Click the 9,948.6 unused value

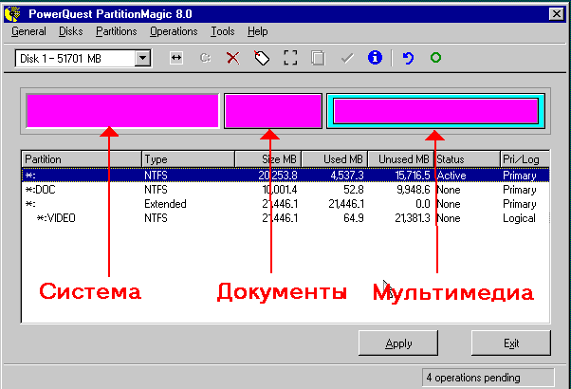pyautogui.click(x=414, y=190)
